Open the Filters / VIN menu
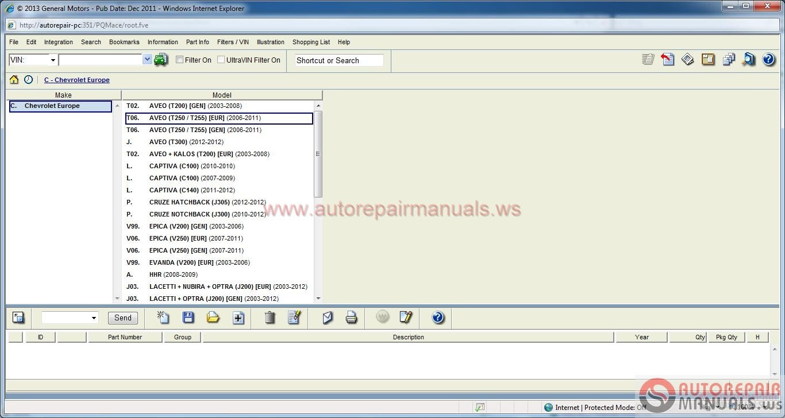The image size is (785, 418). [x=233, y=42]
